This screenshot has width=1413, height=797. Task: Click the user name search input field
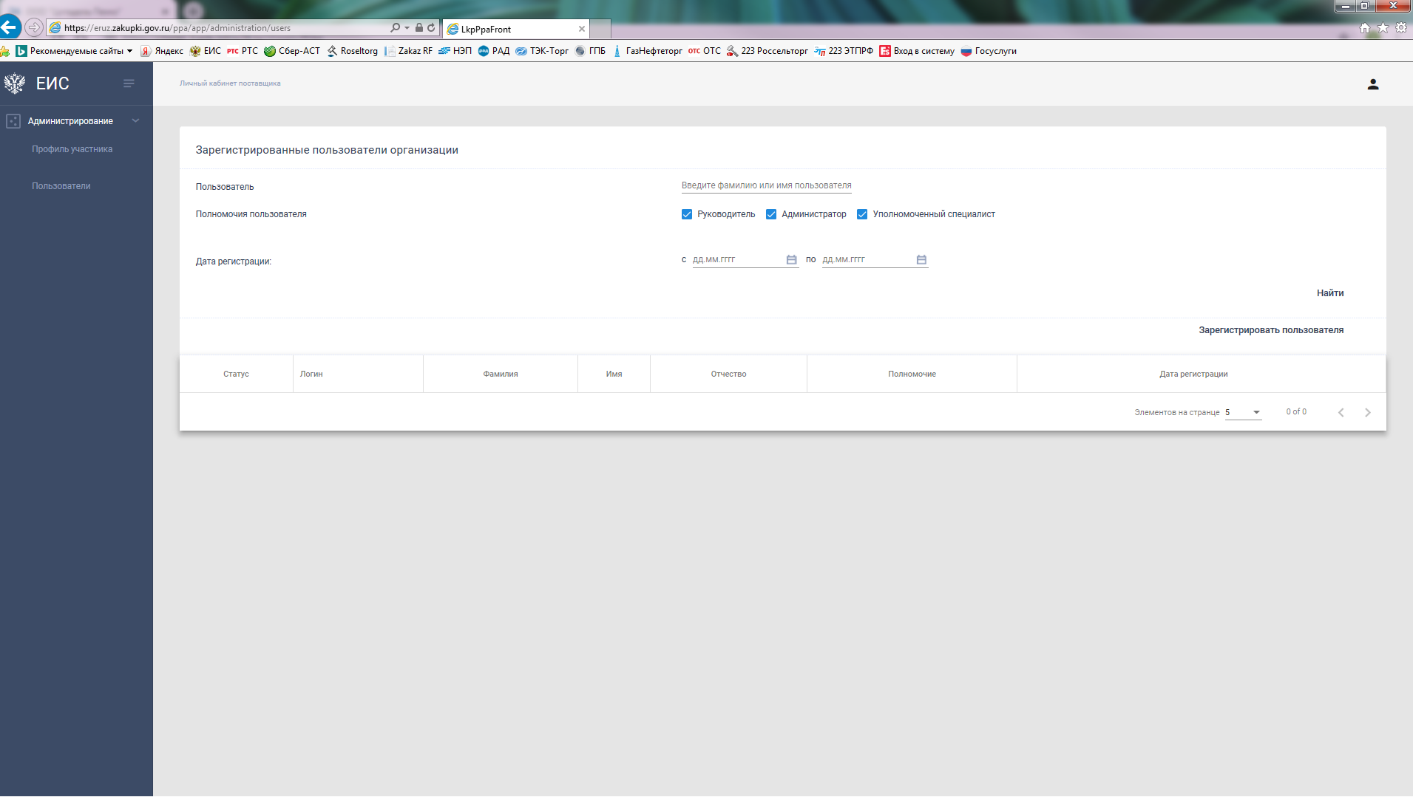(x=766, y=185)
